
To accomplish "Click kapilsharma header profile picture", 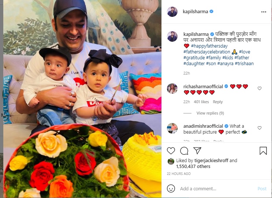I will tap(172, 12).
